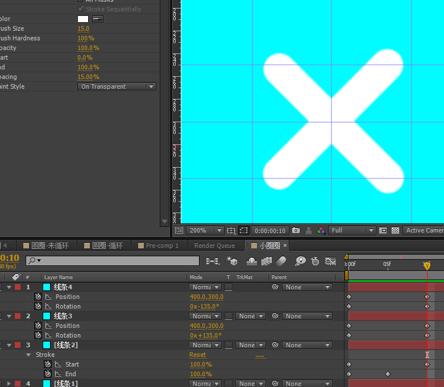The height and width of the screenshot is (387, 444).
Task: Open 线条3 TrkMat None dropdown
Action: coord(251,316)
